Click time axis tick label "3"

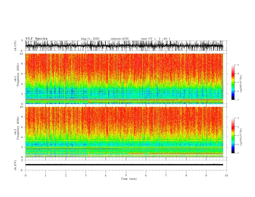(x=86, y=175)
